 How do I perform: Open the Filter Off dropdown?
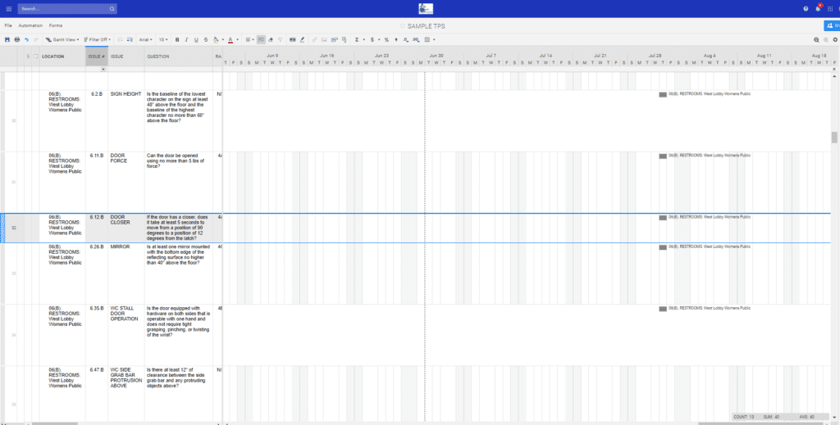point(97,39)
